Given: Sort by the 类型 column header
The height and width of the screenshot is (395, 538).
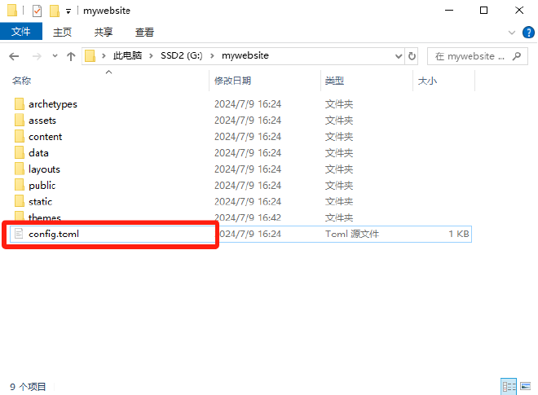Looking at the screenshot, I should (334, 81).
